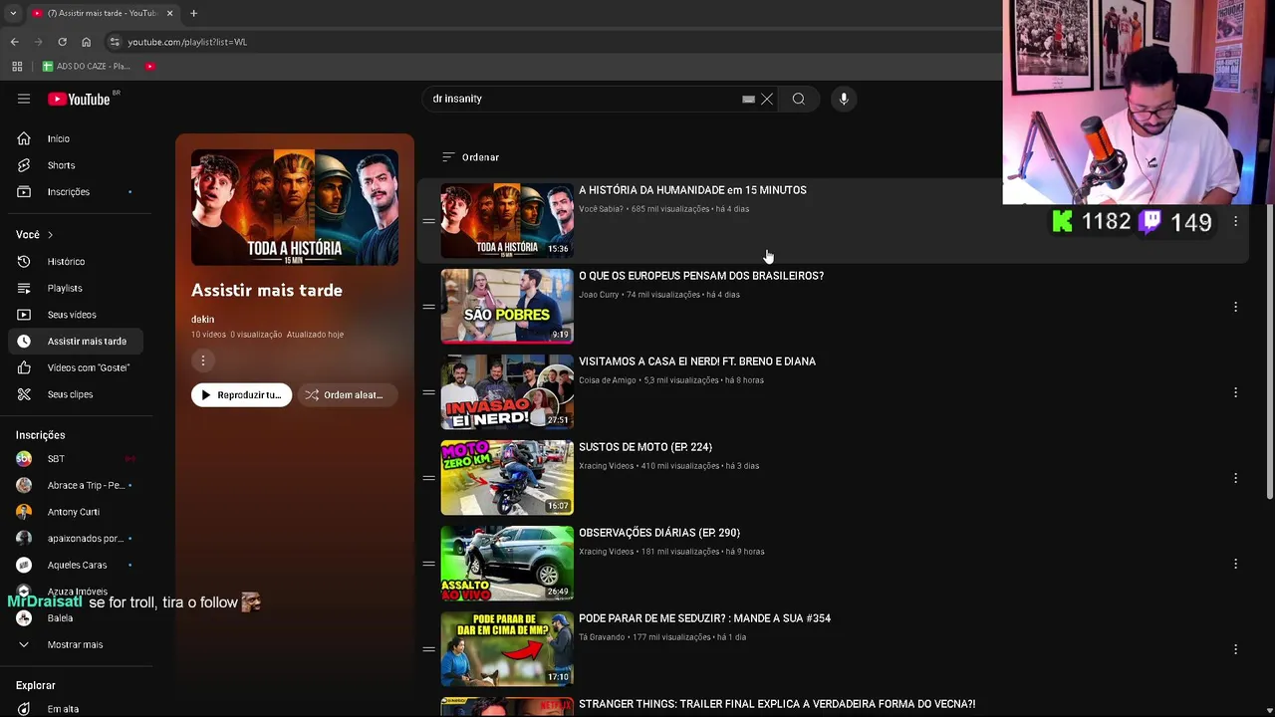Select Assistir mais tarde in sidebar
This screenshot has height=717, width=1275.
(76, 341)
